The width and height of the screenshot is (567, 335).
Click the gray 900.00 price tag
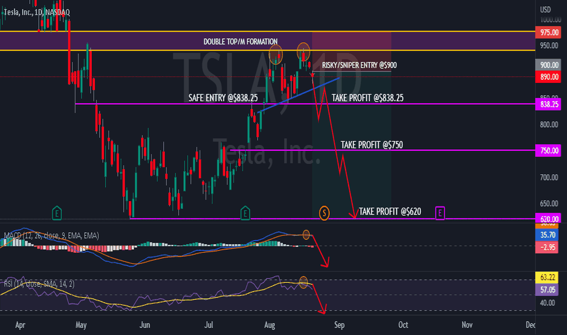coord(548,65)
